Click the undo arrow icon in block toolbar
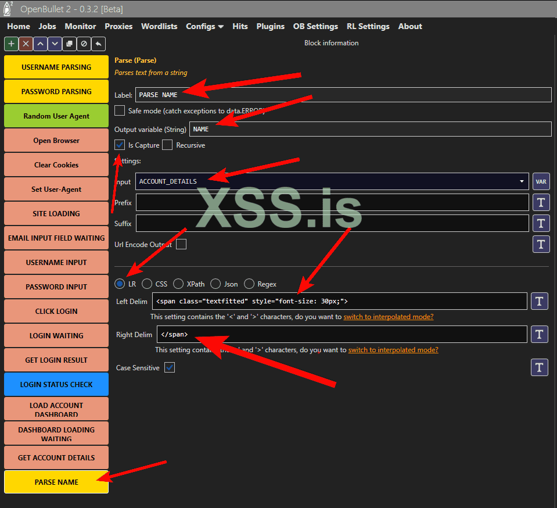 click(x=98, y=44)
